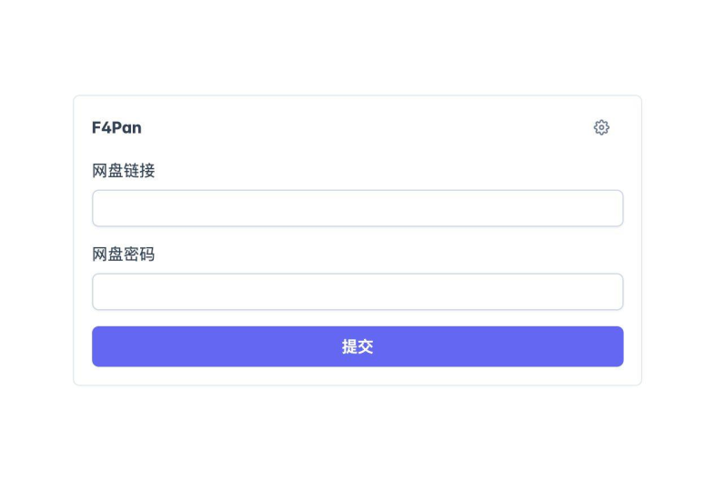Place cursor in the first text field
This screenshot has height=500, width=705.
point(358,208)
